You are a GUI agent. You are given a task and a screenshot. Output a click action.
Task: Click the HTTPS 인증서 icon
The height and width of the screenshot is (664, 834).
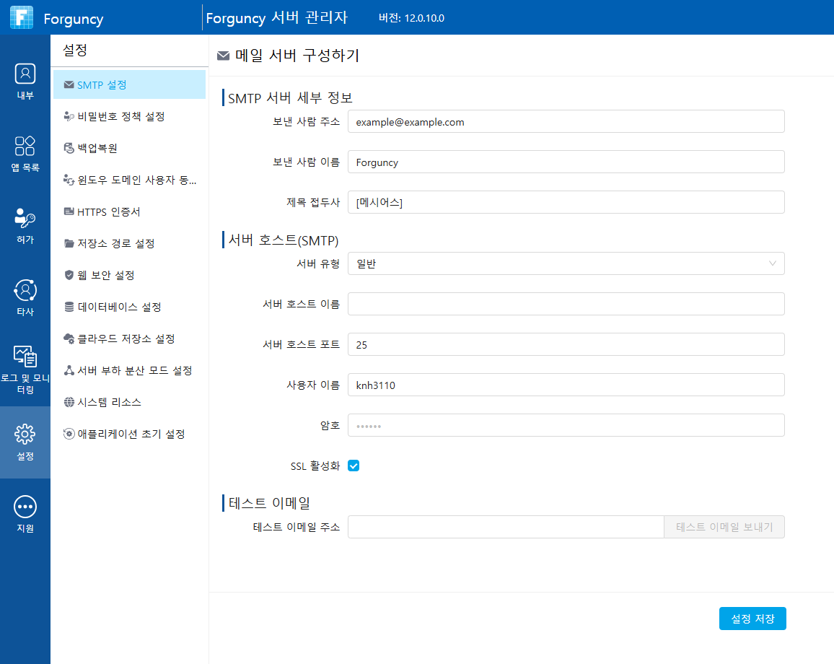(x=69, y=211)
